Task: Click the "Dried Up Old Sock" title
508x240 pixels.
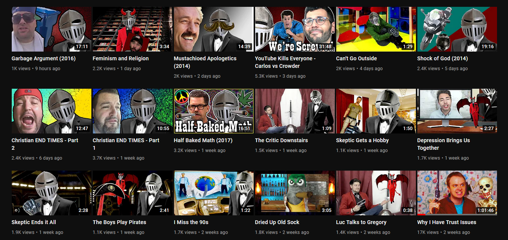Action: (277, 222)
